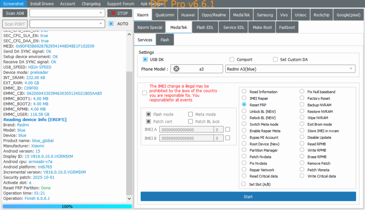Click the log panel scroll-up arrow
The width and height of the screenshot is (365, 210).
coord(129,35)
